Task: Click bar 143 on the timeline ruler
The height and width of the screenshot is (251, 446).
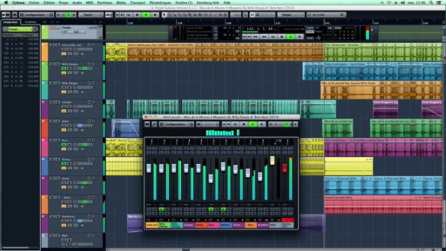Action: click(x=376, y=22)
